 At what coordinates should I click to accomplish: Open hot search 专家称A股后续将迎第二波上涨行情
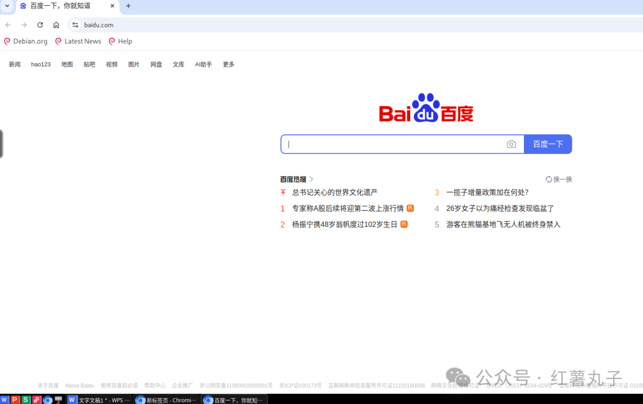348,209
